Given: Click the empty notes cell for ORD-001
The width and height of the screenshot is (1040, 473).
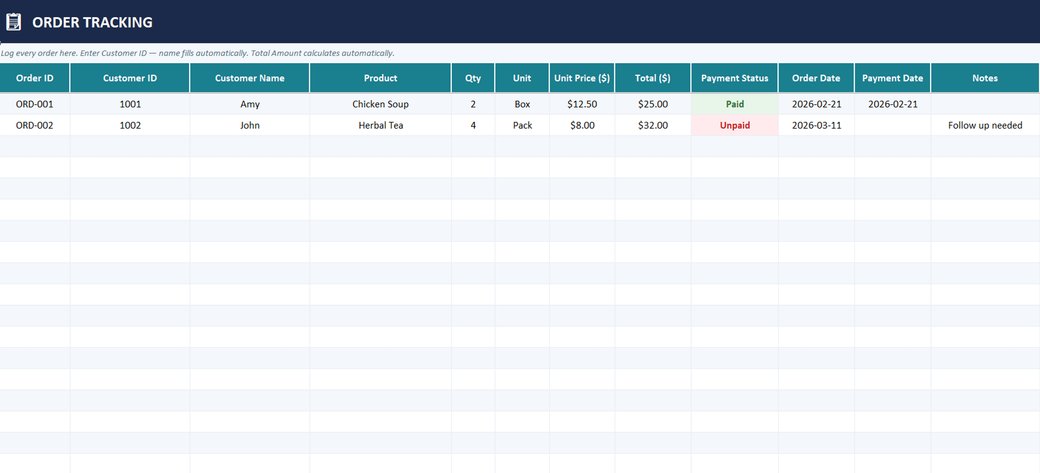Looking at the screenshot, I should [x=985, y=104].
